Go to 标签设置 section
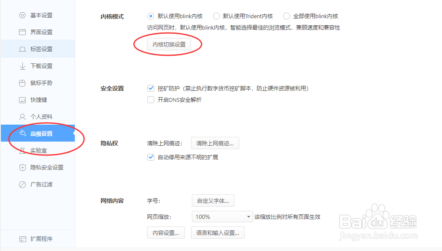 click(38, 49)
